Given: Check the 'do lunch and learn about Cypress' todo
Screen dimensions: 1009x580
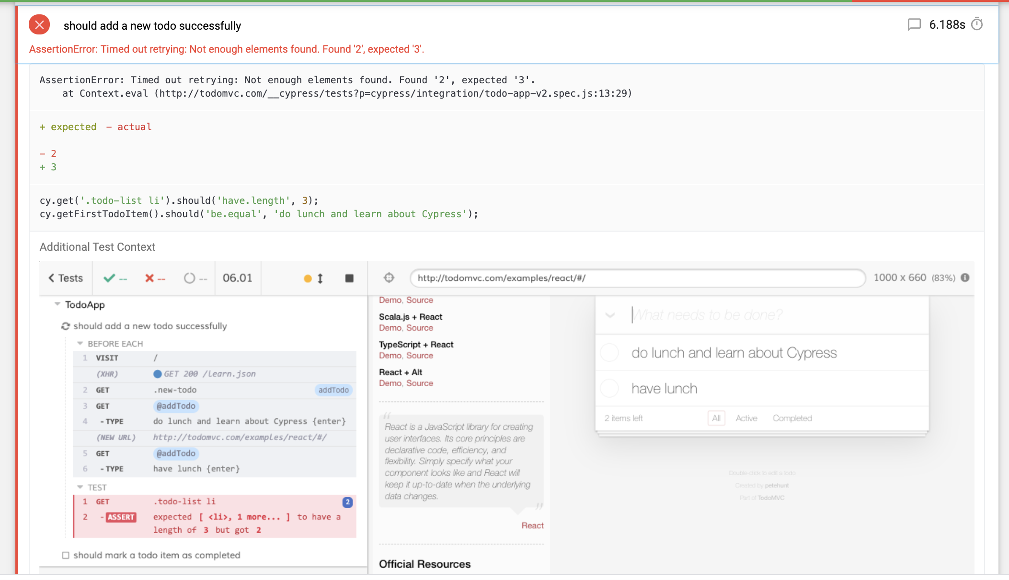Looking at the screenshot, I should 609,353.
